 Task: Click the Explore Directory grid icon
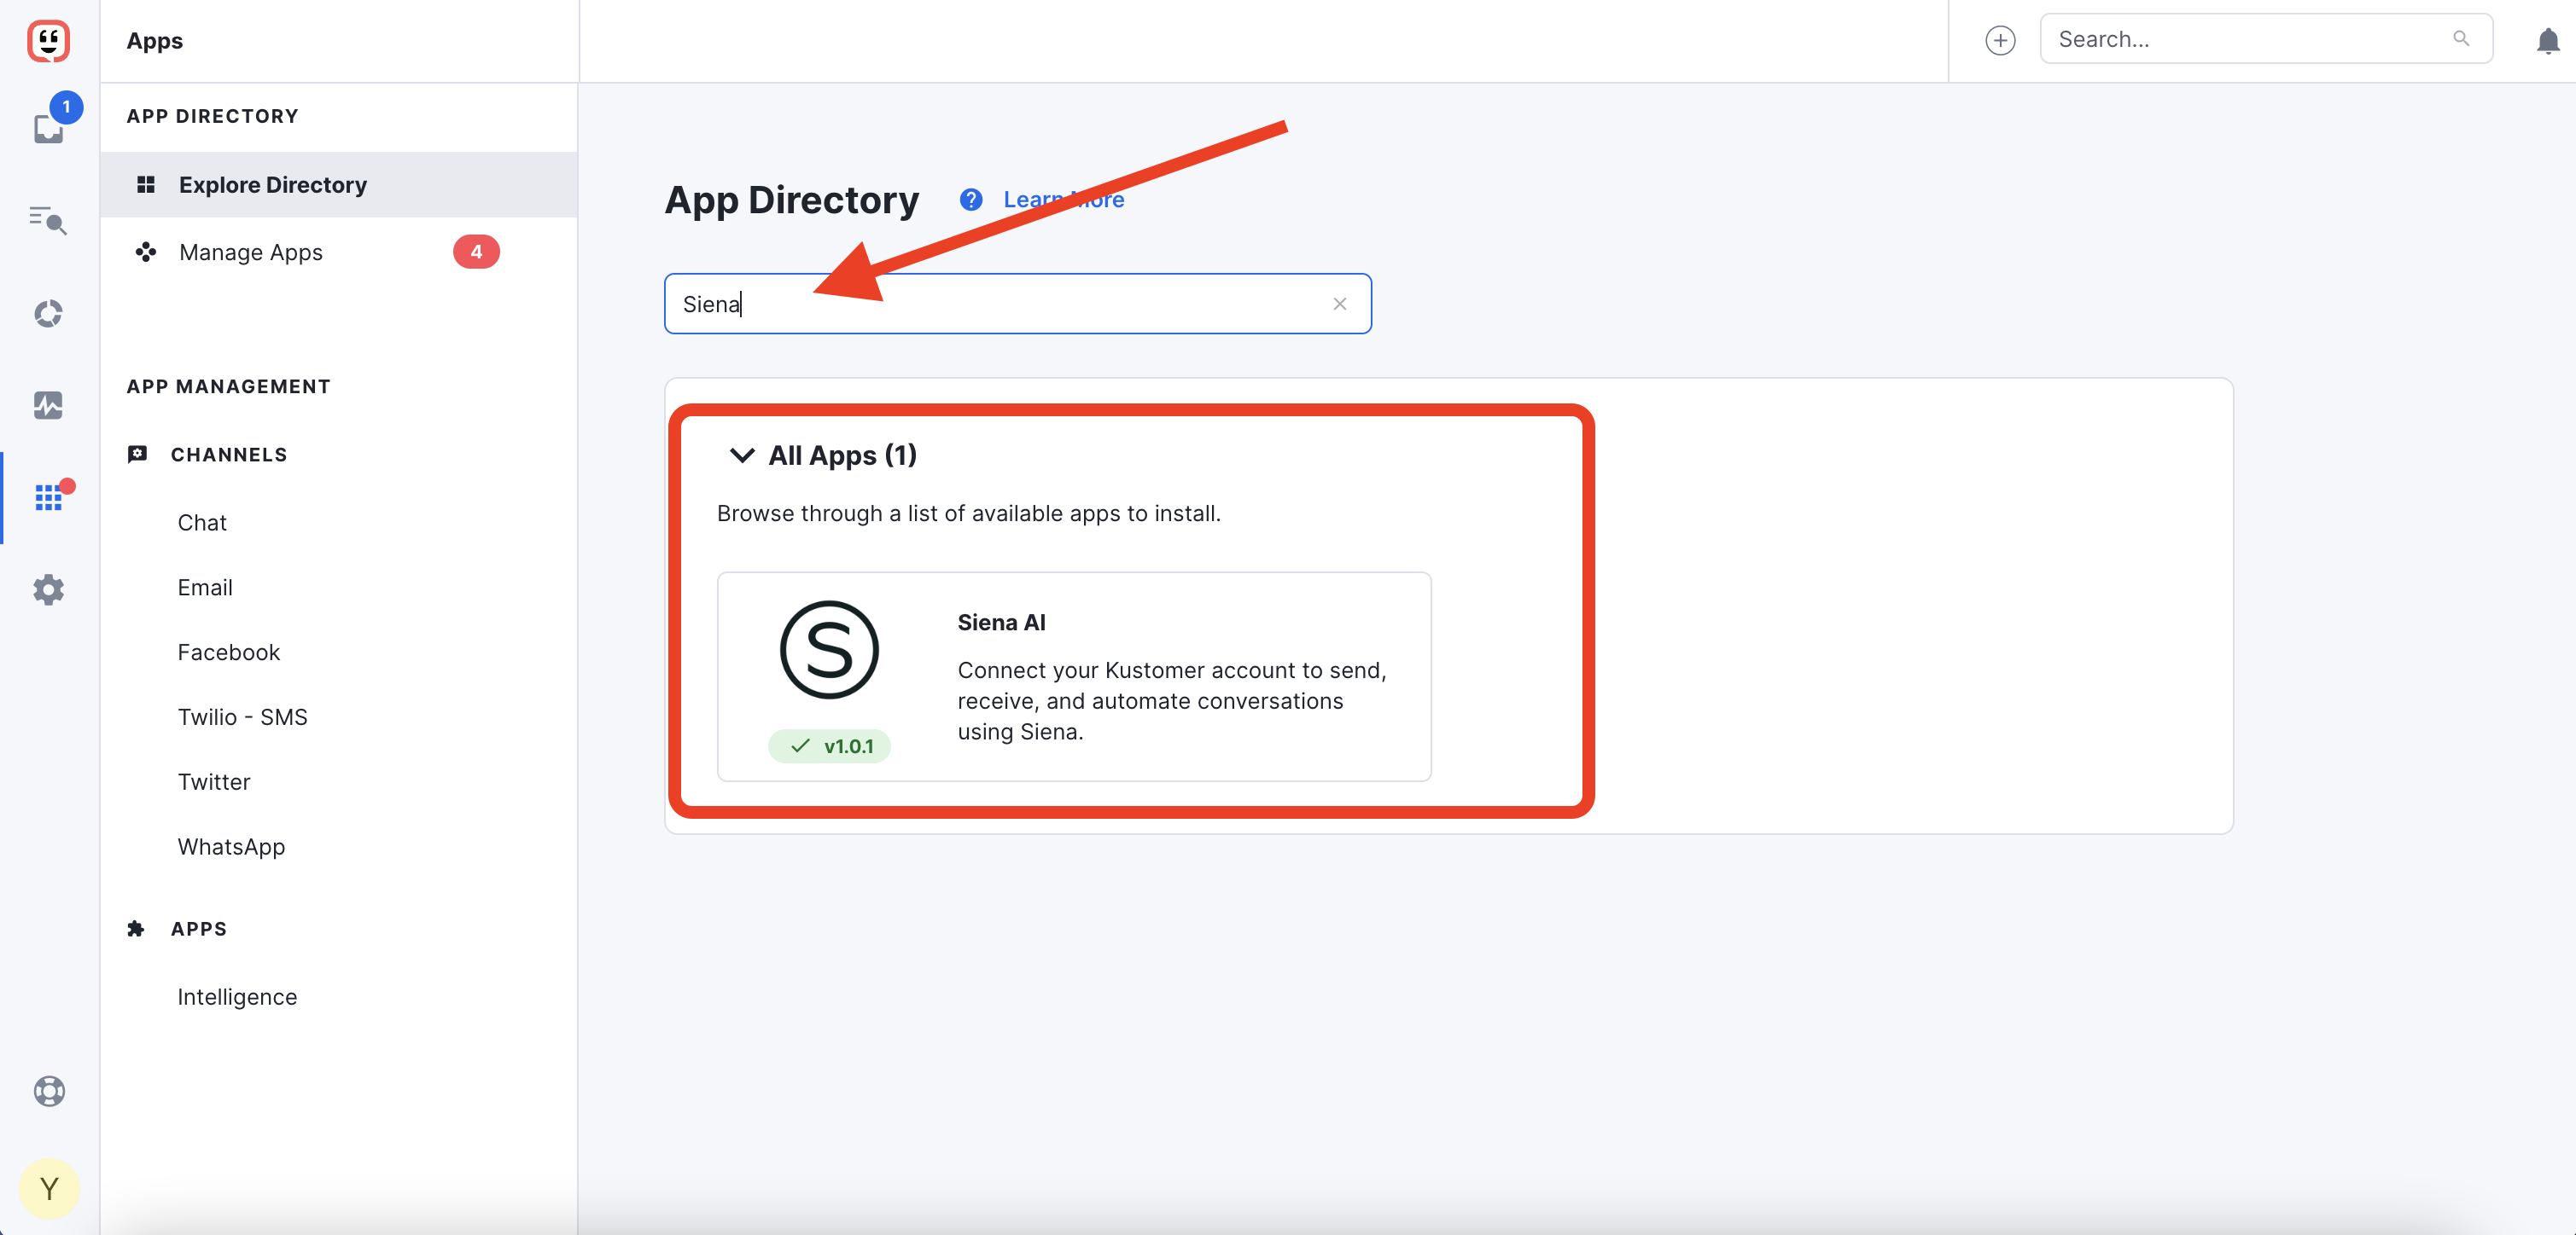click(x=146, y=185)
